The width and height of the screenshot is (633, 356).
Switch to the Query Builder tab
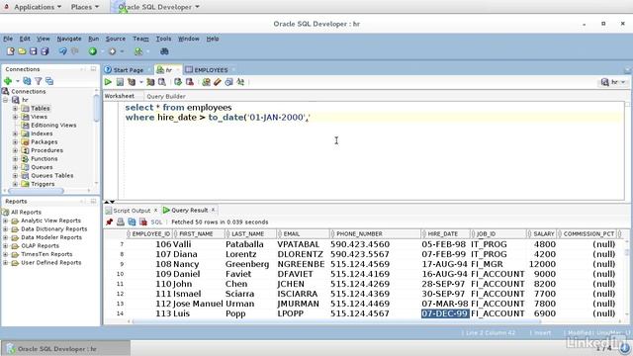[166, 97]
